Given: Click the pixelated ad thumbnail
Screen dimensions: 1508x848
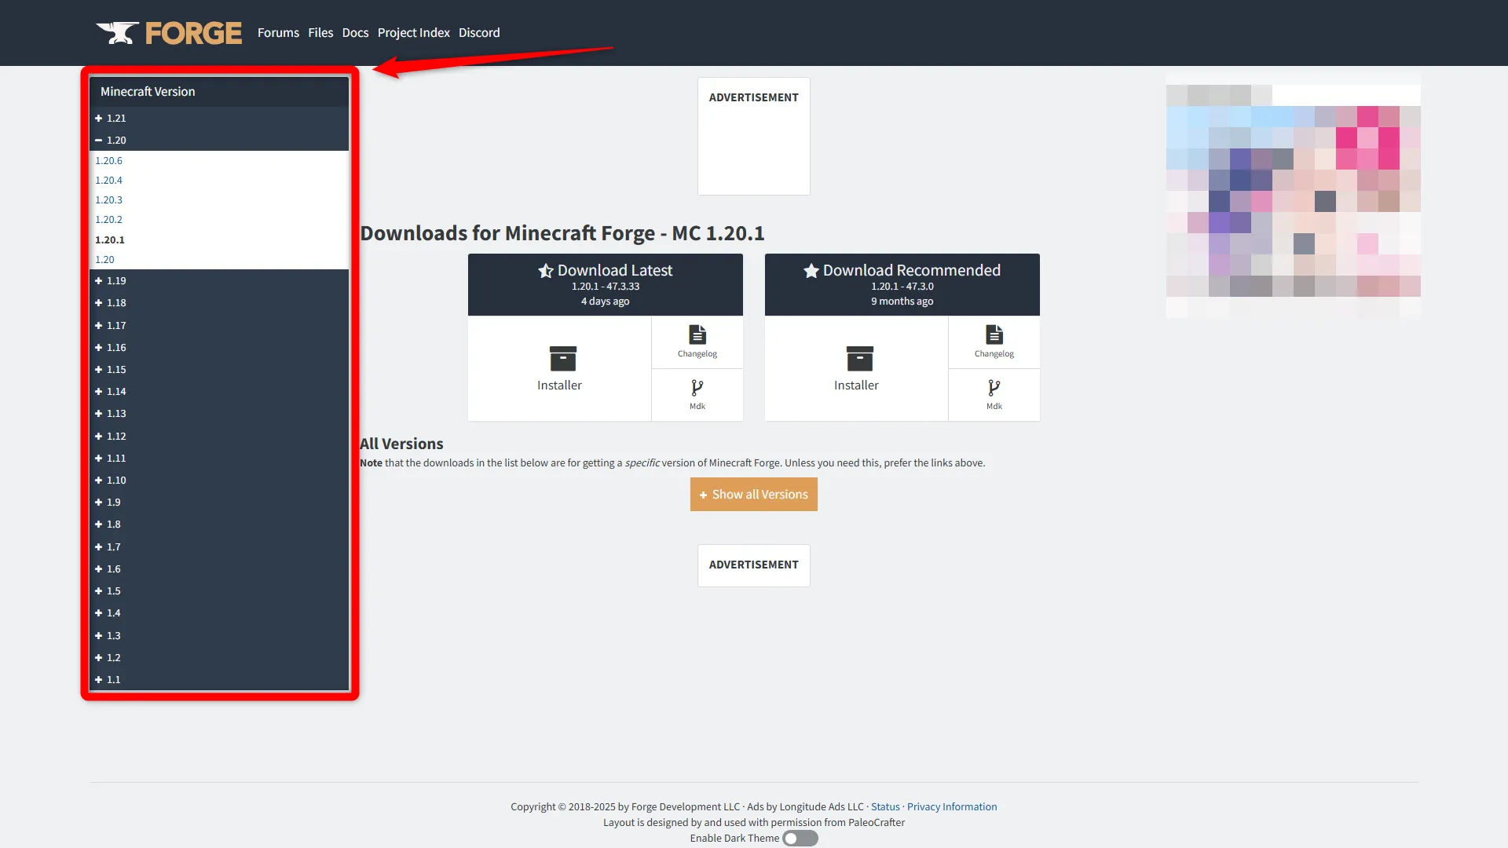Looking at the screenshot, I should pyautogui.click(x=1293, y=196).
